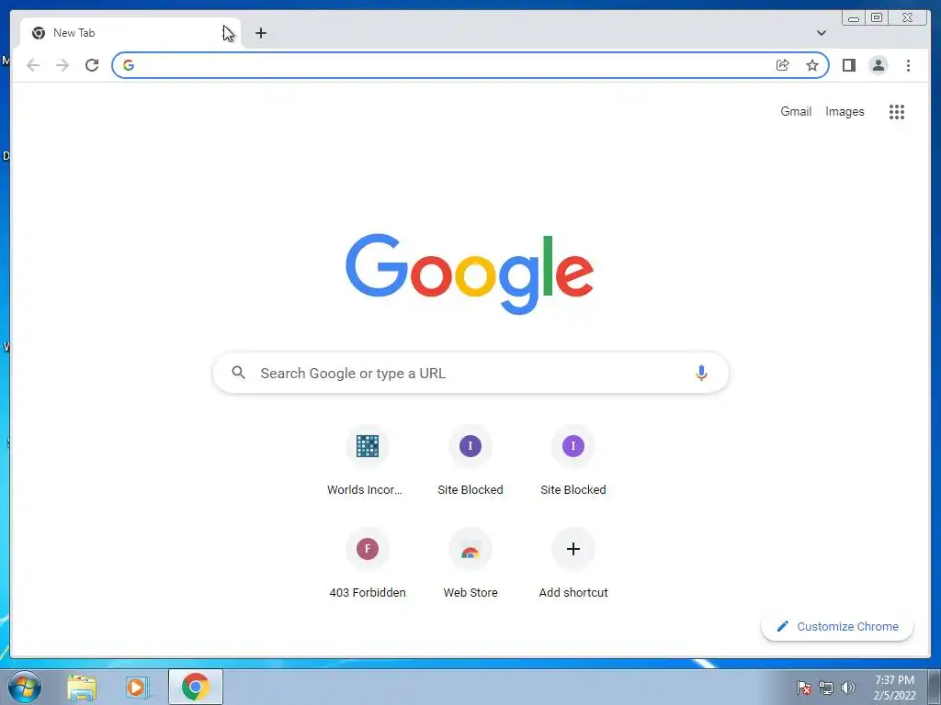The height and width of the screenshot is (705, 941).
Task: Start voice search with microphone icon
Action: pos(701,373)
